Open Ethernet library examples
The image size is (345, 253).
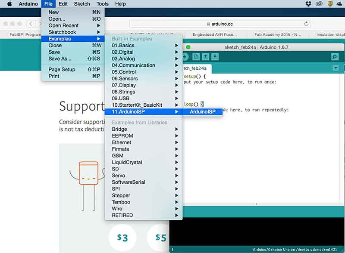coord(144,142)
